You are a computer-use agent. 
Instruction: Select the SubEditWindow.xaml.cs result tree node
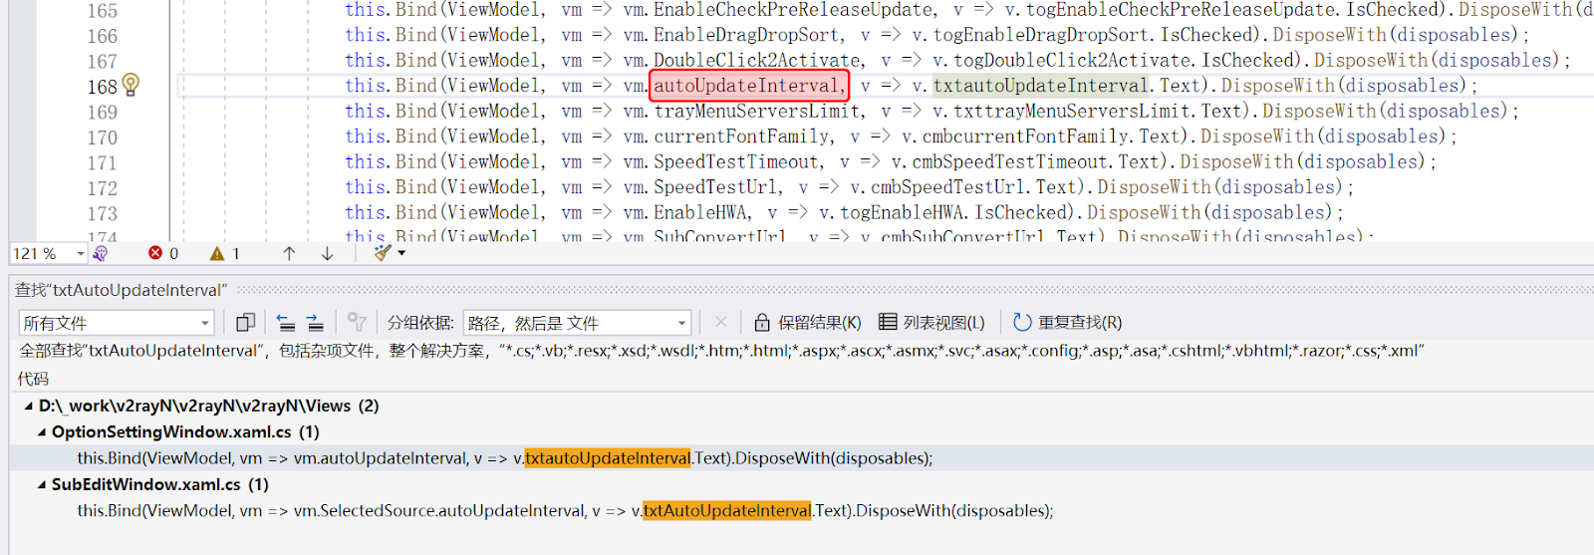tap(145, 485)
